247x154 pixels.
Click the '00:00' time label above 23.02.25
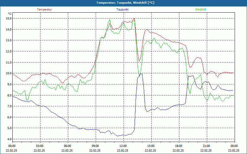tap(234, 146)
